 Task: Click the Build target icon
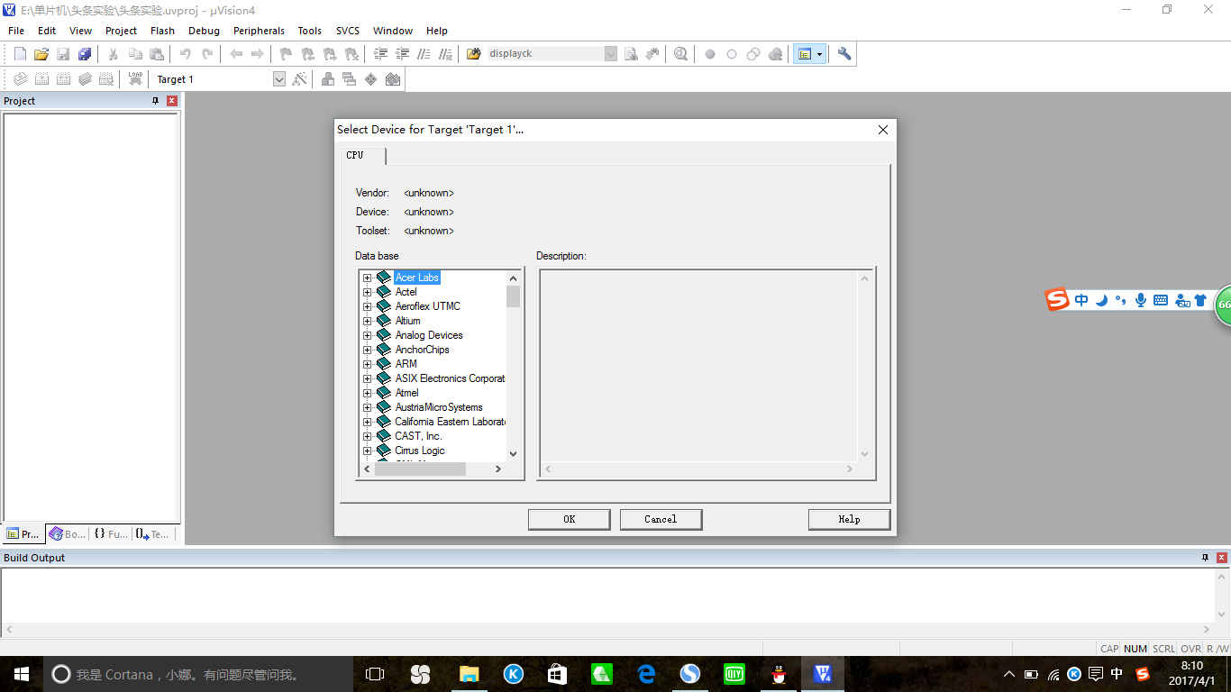pyautogui.click(x=41, y=79)
